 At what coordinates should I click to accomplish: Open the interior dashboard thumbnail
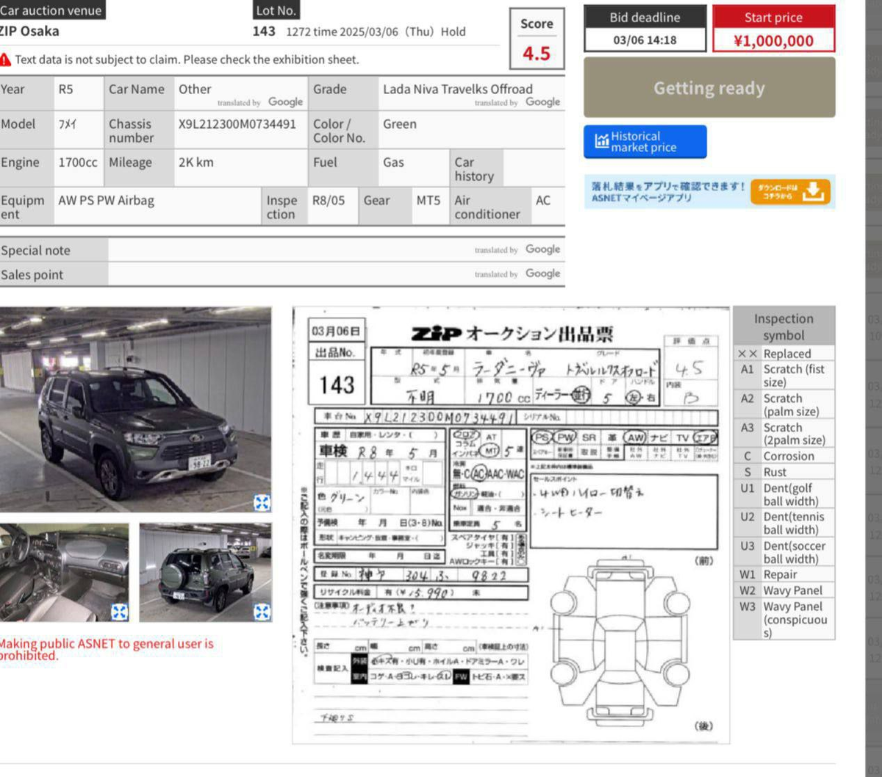64,573
